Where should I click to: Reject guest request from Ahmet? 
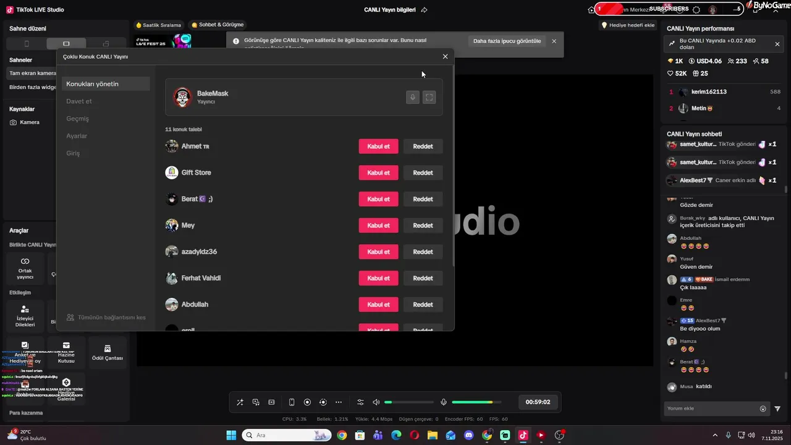click(423, 146)
